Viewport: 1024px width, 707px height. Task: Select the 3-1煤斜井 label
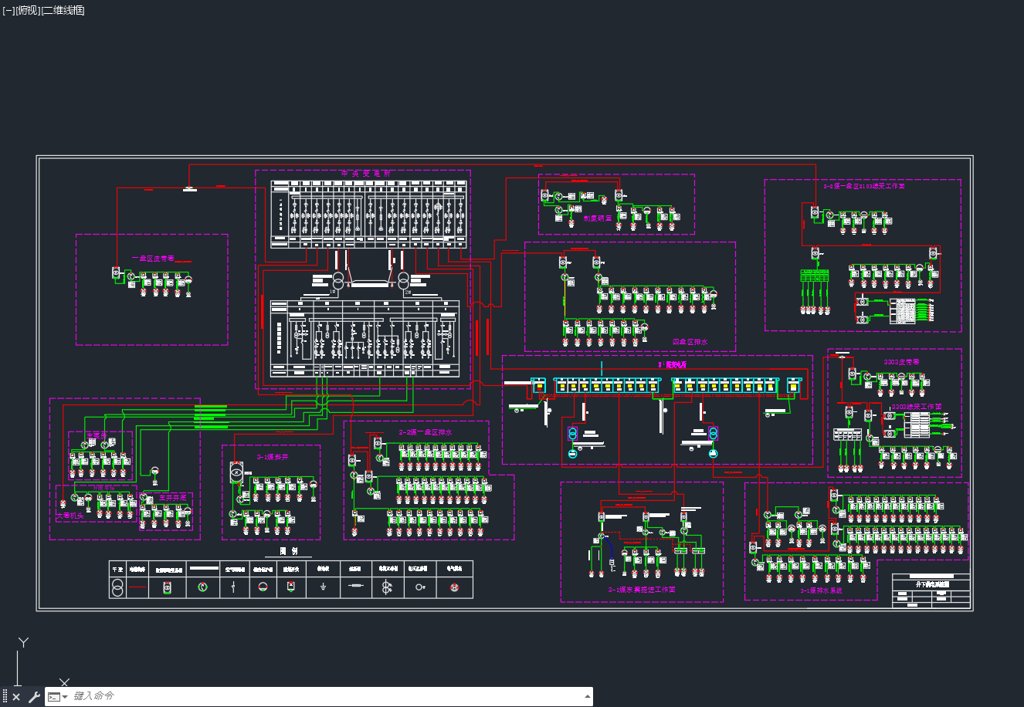pos(273,457)
